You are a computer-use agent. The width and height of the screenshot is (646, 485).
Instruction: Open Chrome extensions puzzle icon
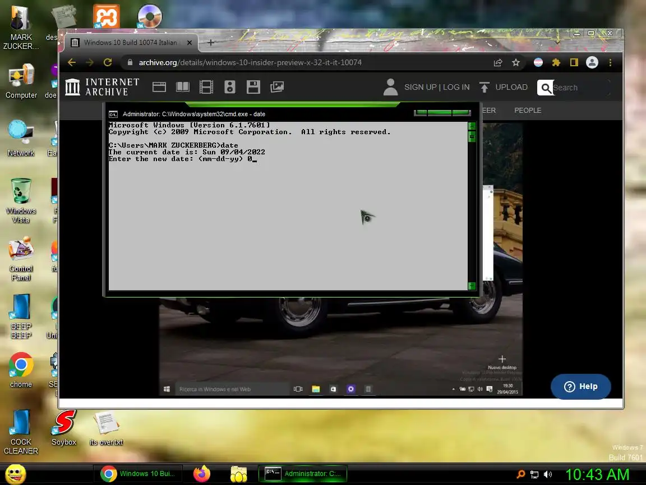click(556, 62)
